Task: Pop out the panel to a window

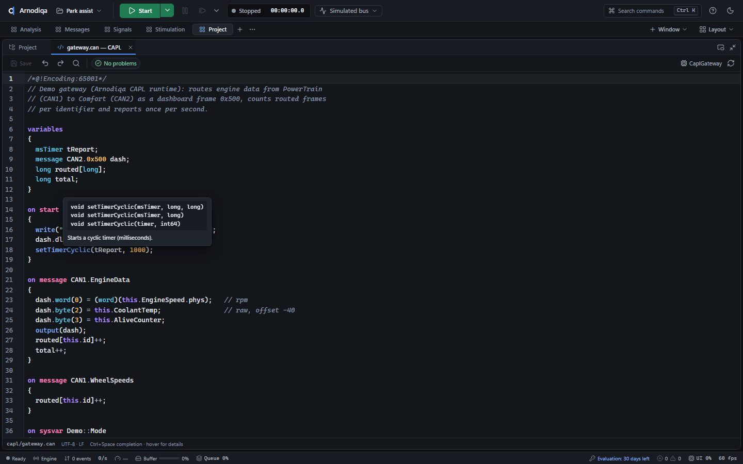Action: [x=721, y=47]
